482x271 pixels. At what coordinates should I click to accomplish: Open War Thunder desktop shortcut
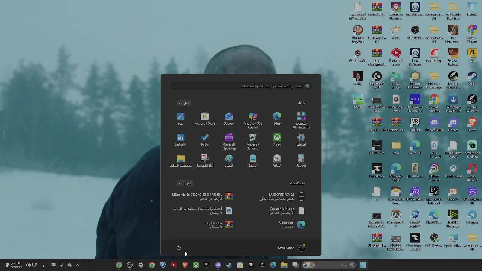point(358,56)
